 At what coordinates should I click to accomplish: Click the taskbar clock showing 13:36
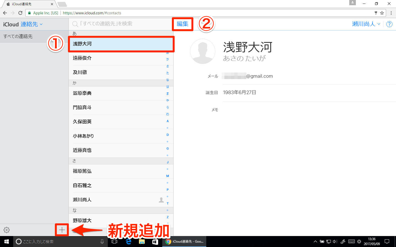tap(372, 242)
